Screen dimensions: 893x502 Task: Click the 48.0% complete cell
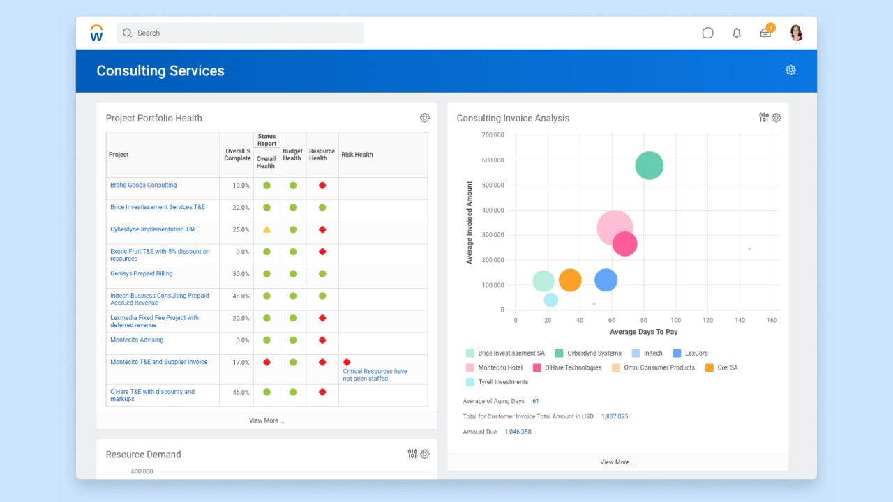pyautogui.click(x=237, y=299)
